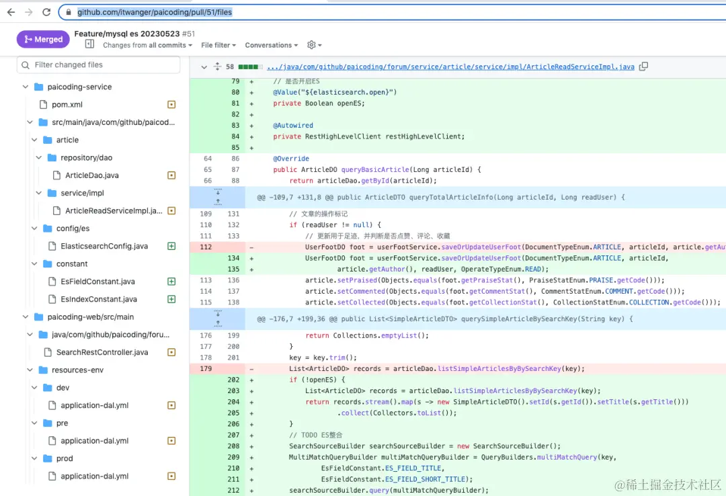Copy the file path with the copy icon

[643, 67]
